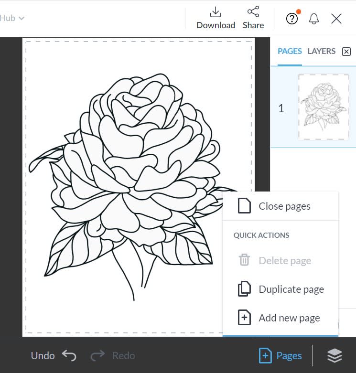Click the Undo arrow button
The height and width of the screenshot is (373, 356).
click(69, 356)
